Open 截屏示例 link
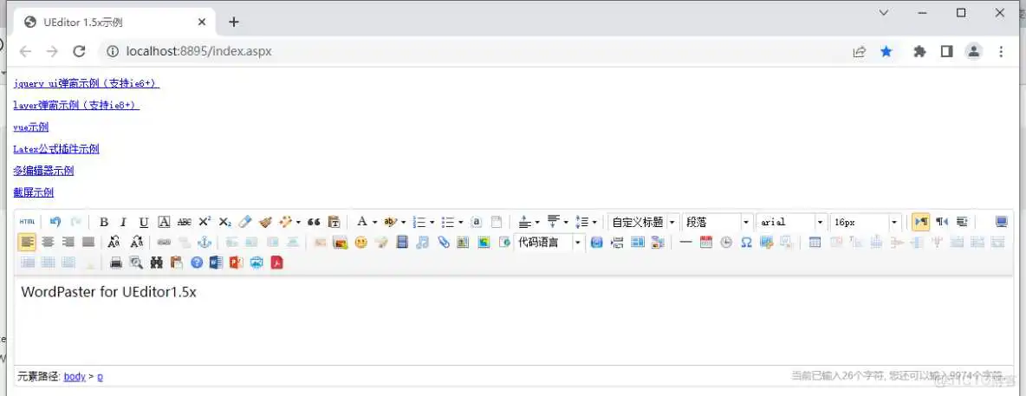The image size is (1026, 396). pyautogui.click(x=34, y=192)
